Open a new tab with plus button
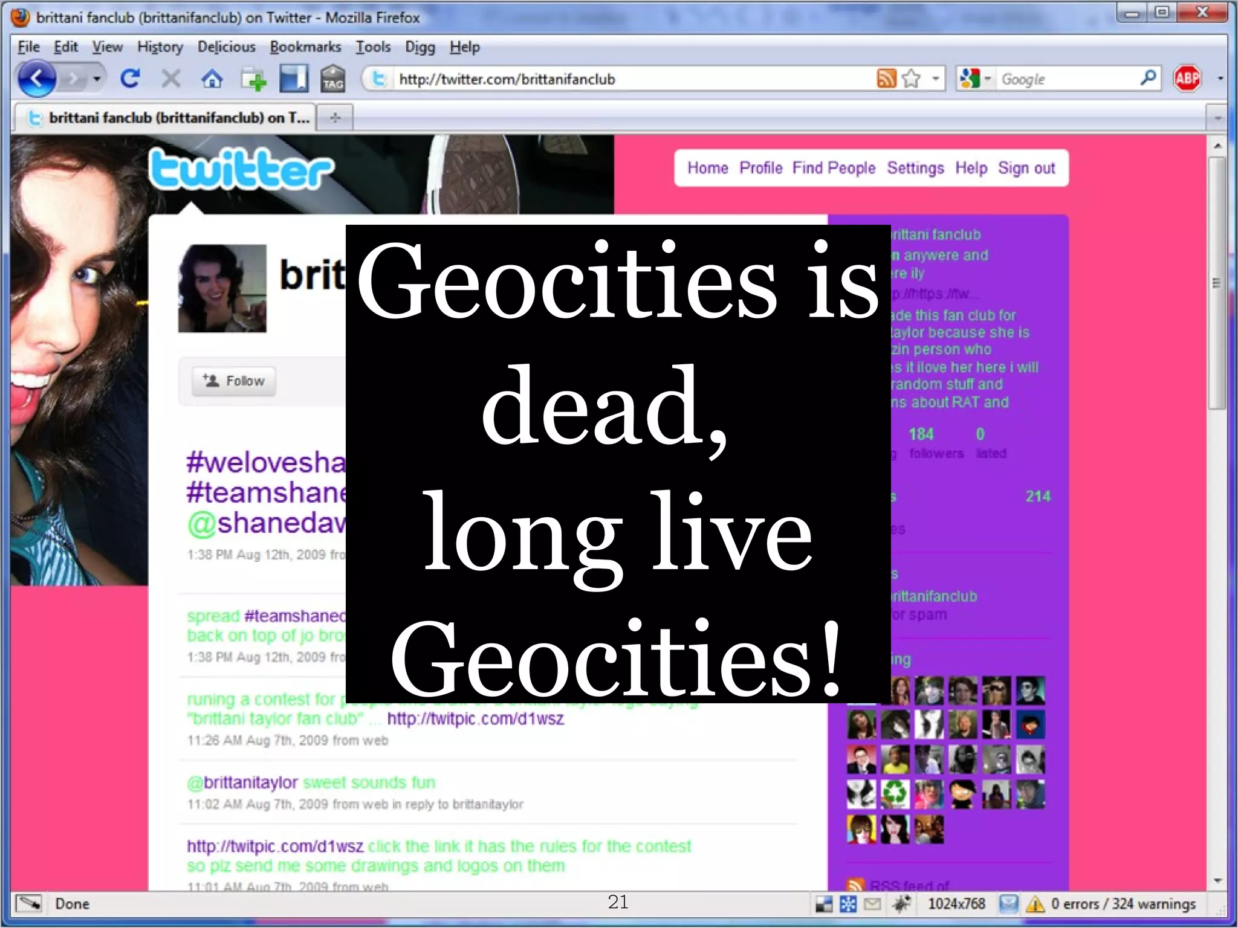The height and width of the screenshot is (928, 1238). pos(335,118)
